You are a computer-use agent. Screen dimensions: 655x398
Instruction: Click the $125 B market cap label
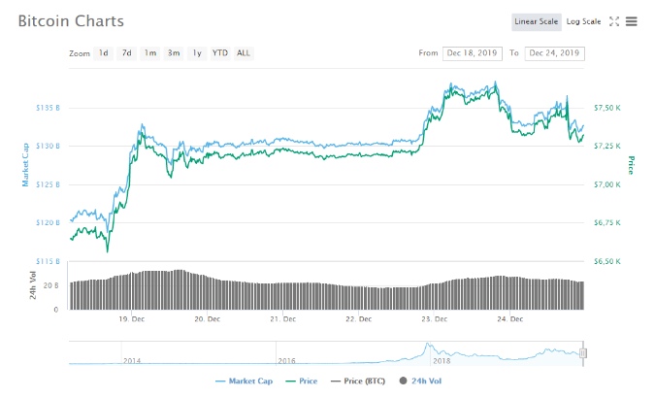point(48,184)
